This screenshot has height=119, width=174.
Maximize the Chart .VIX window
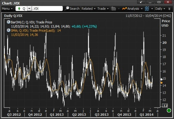[159, 2]
